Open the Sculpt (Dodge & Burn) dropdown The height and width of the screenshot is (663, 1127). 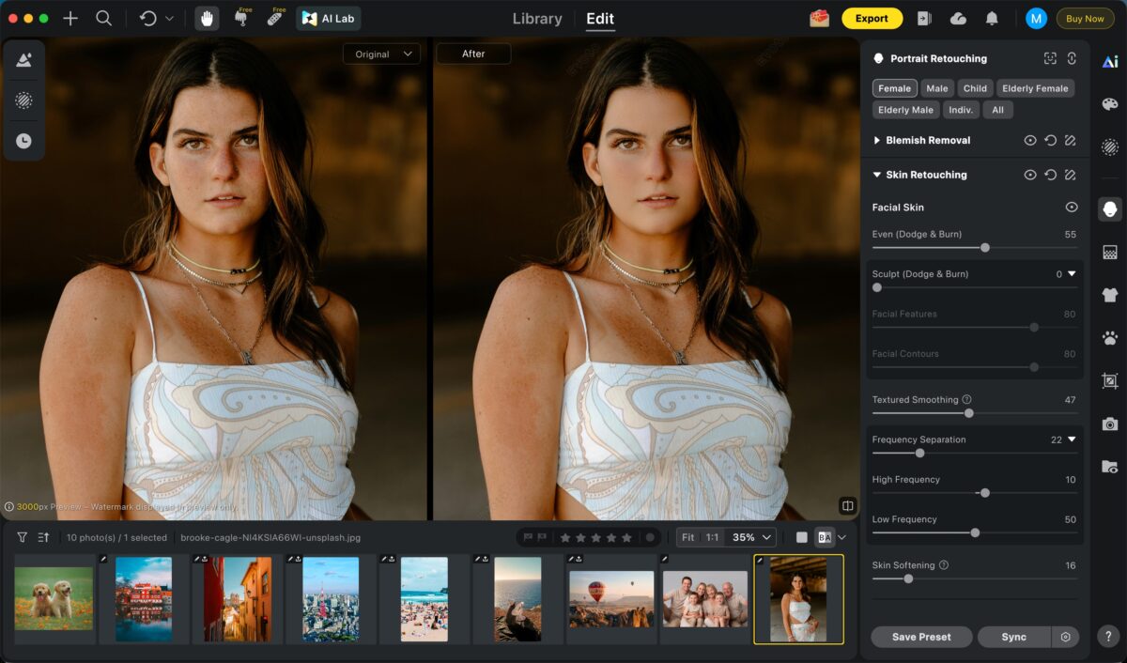coord(1070,273)
